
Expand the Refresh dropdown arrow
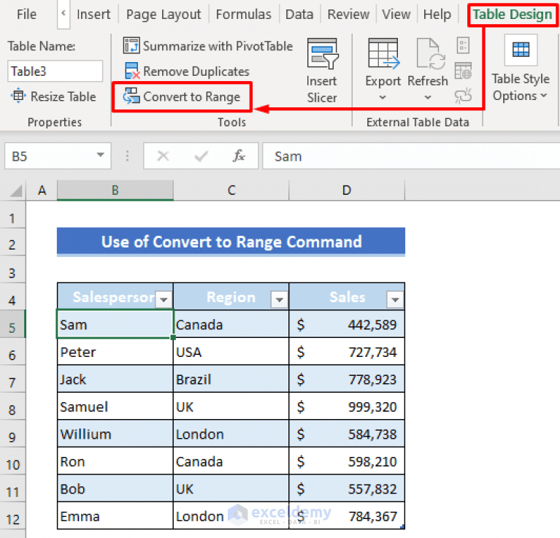click(428, 97)
